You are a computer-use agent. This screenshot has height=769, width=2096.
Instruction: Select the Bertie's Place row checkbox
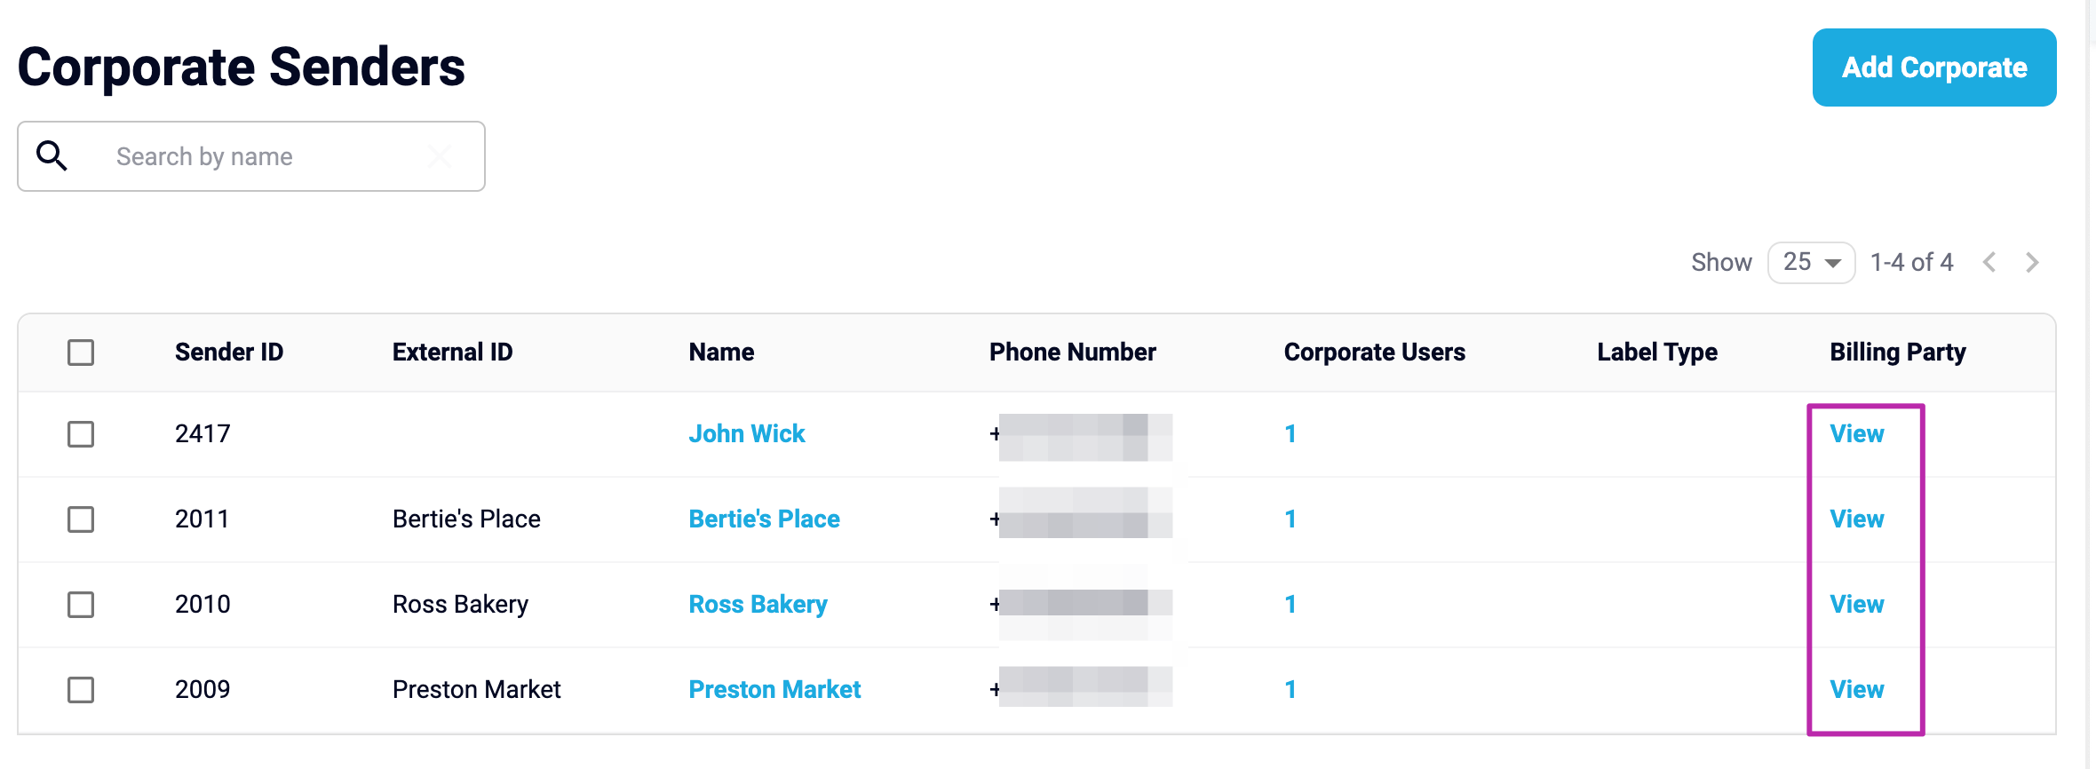coord(81,519)
